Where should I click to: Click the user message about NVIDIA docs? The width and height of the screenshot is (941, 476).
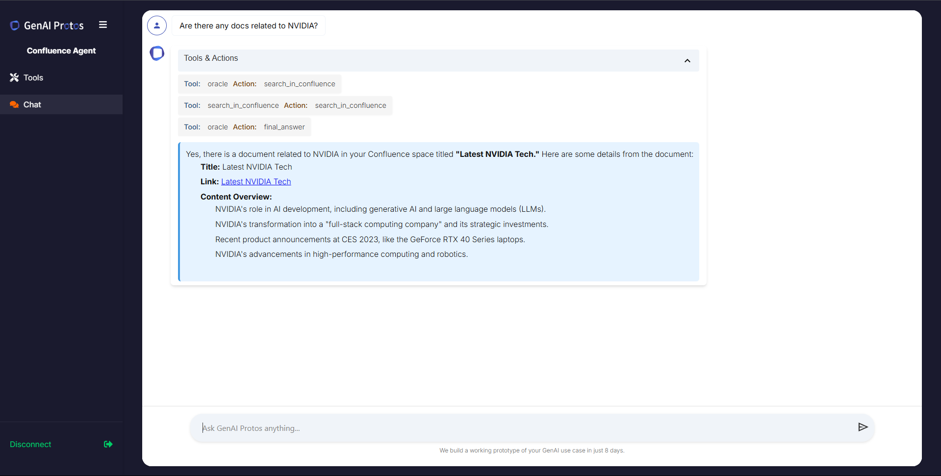click(x=249, y=25)
